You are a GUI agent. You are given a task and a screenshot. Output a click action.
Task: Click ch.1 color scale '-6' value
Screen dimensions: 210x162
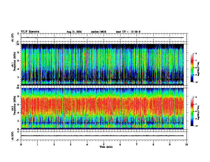[196, 53]
